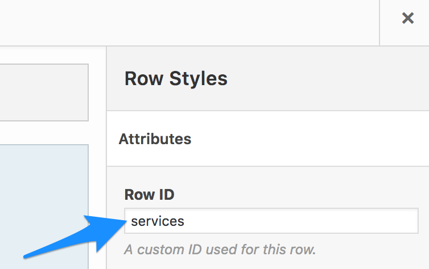Click the X icon in the corner
Viewport: 429px width, 269px height.
pos(407,18)
